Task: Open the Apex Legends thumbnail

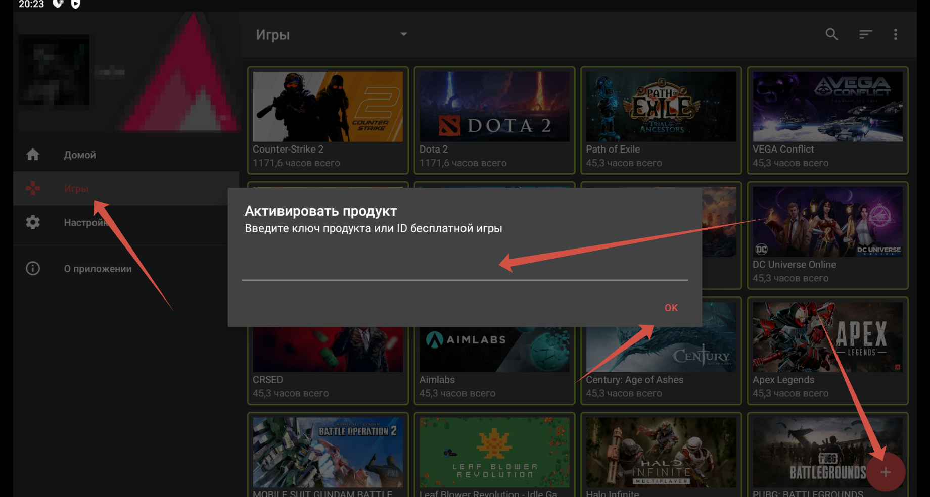Action: click(827, 337)
